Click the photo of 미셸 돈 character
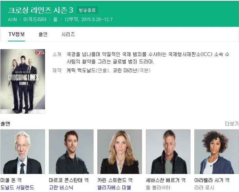The height and width of the screenshot is (192, 239). (x=23, y=152)
